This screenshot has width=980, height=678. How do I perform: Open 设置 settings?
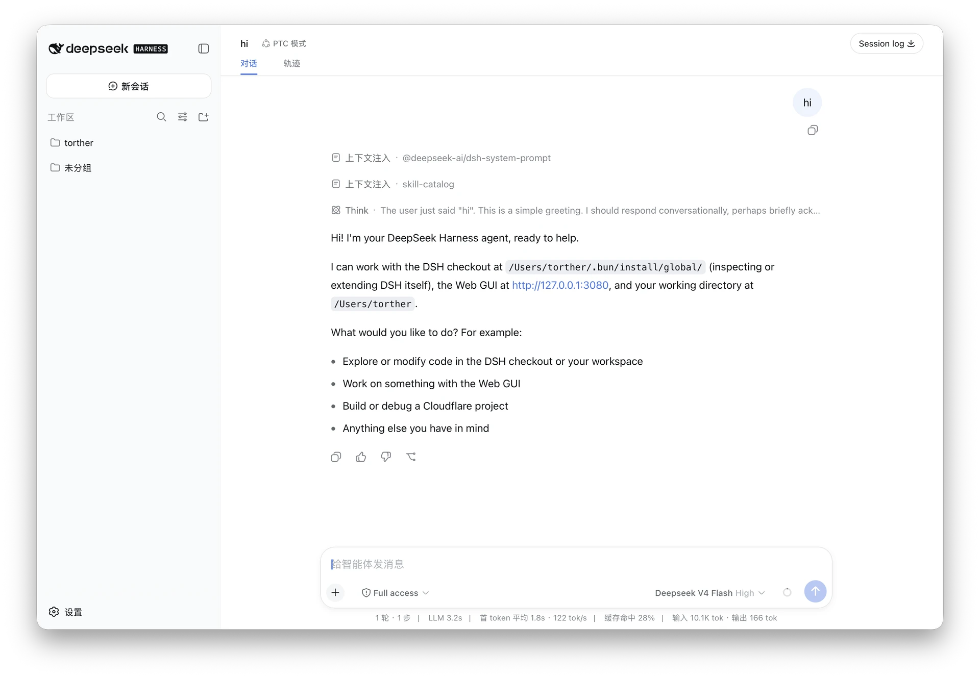(66, 612)
